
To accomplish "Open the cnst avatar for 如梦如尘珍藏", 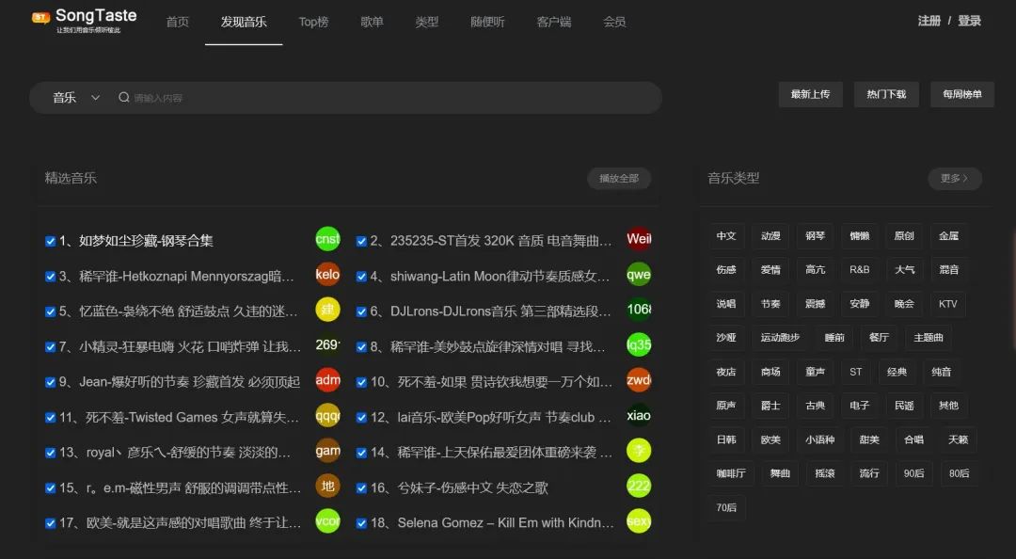I will pyautogui.click(x=327, y=240).
